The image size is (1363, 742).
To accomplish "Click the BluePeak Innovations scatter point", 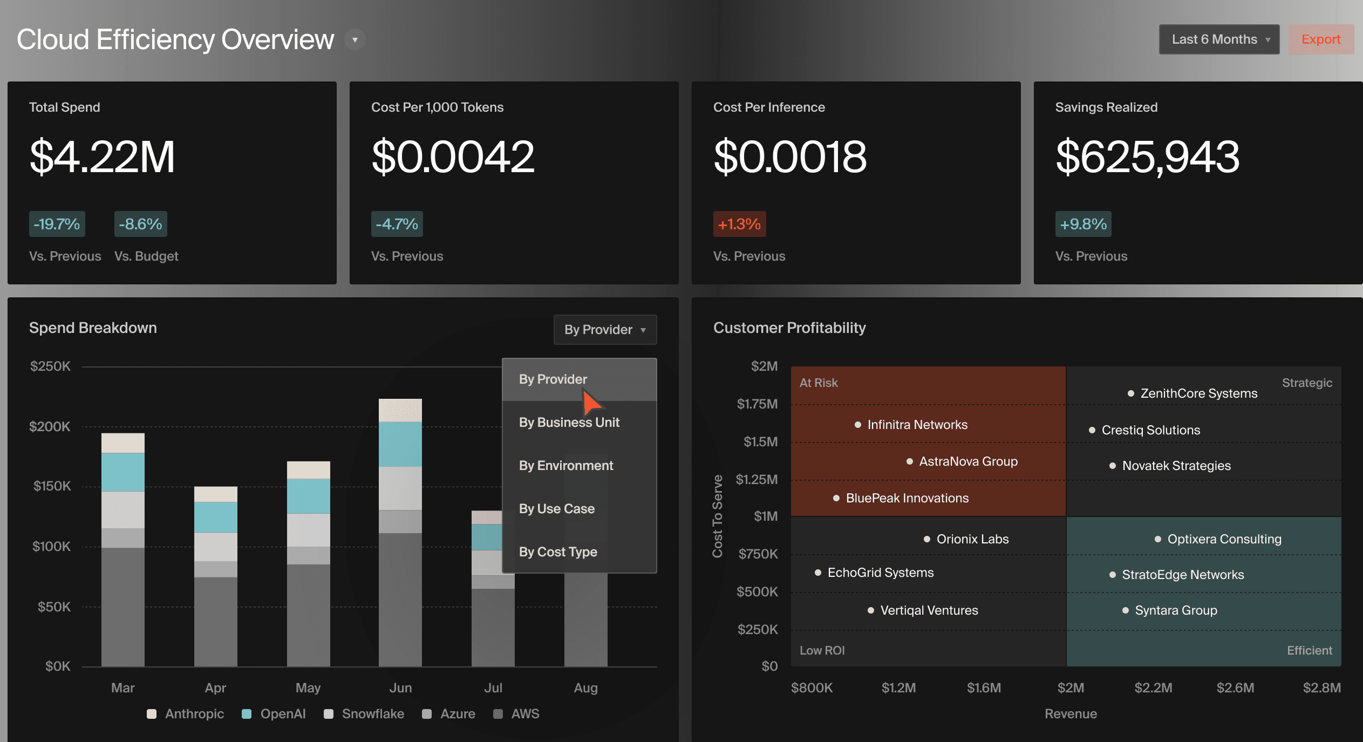I will pos(836,498).
